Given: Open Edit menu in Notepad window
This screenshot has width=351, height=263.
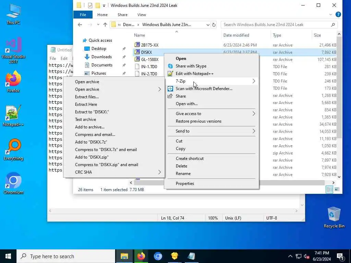Looking at the screenshot, I should click(x=64, y=58).
